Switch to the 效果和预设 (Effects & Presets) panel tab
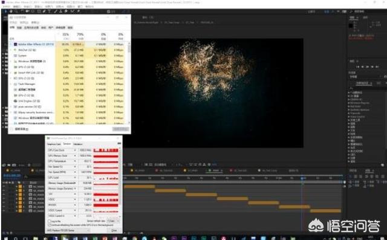Image resolution: width=387 pixels, height=240 pixels. pos(363,83)
